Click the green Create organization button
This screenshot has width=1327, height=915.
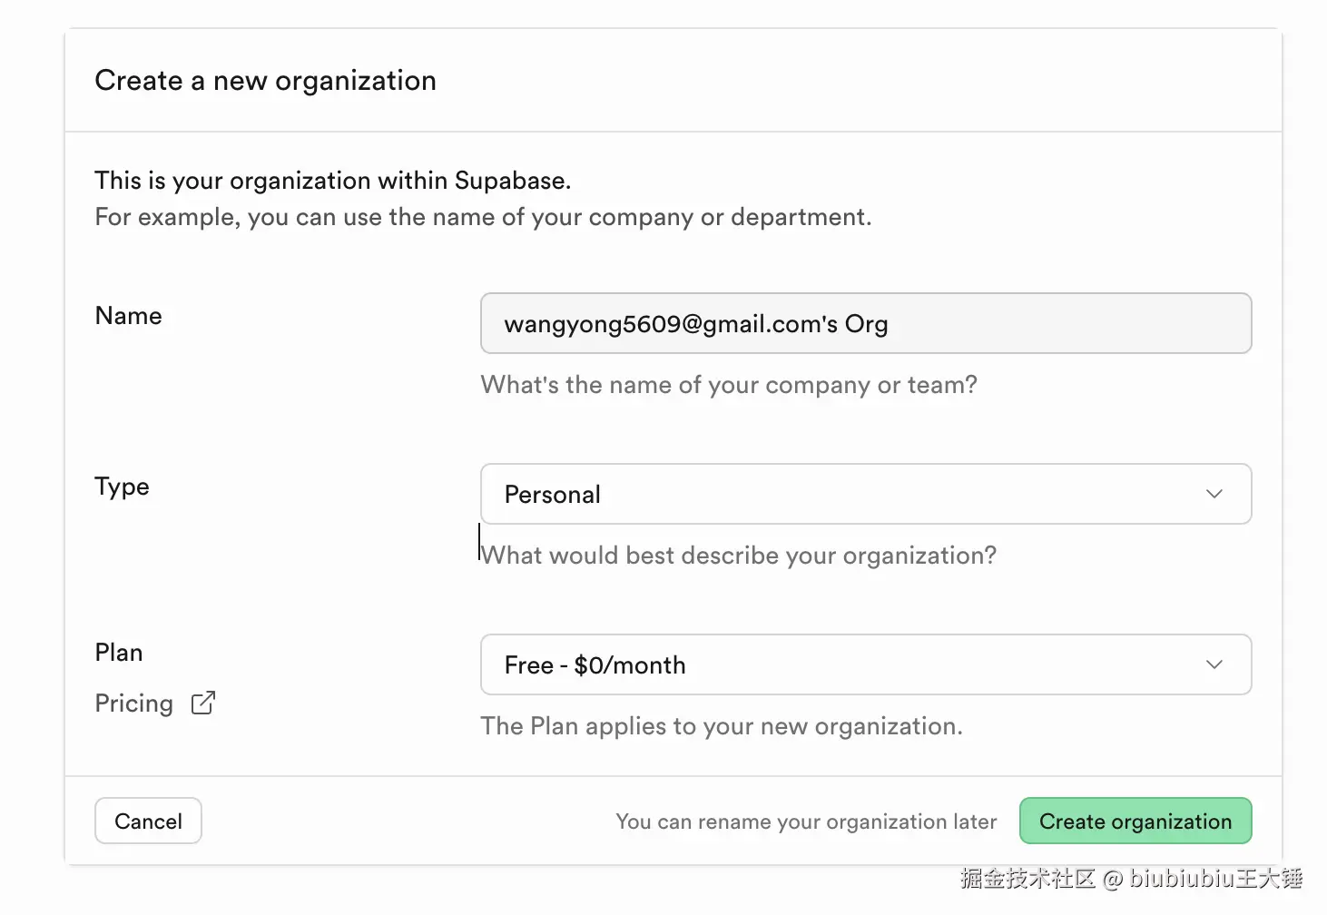1135,822
